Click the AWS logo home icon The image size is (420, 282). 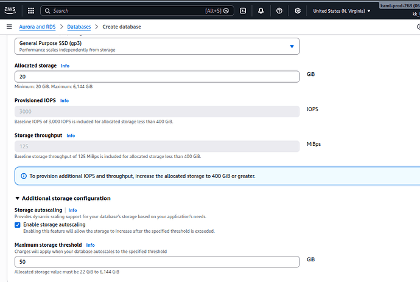(x=10, y=10)
